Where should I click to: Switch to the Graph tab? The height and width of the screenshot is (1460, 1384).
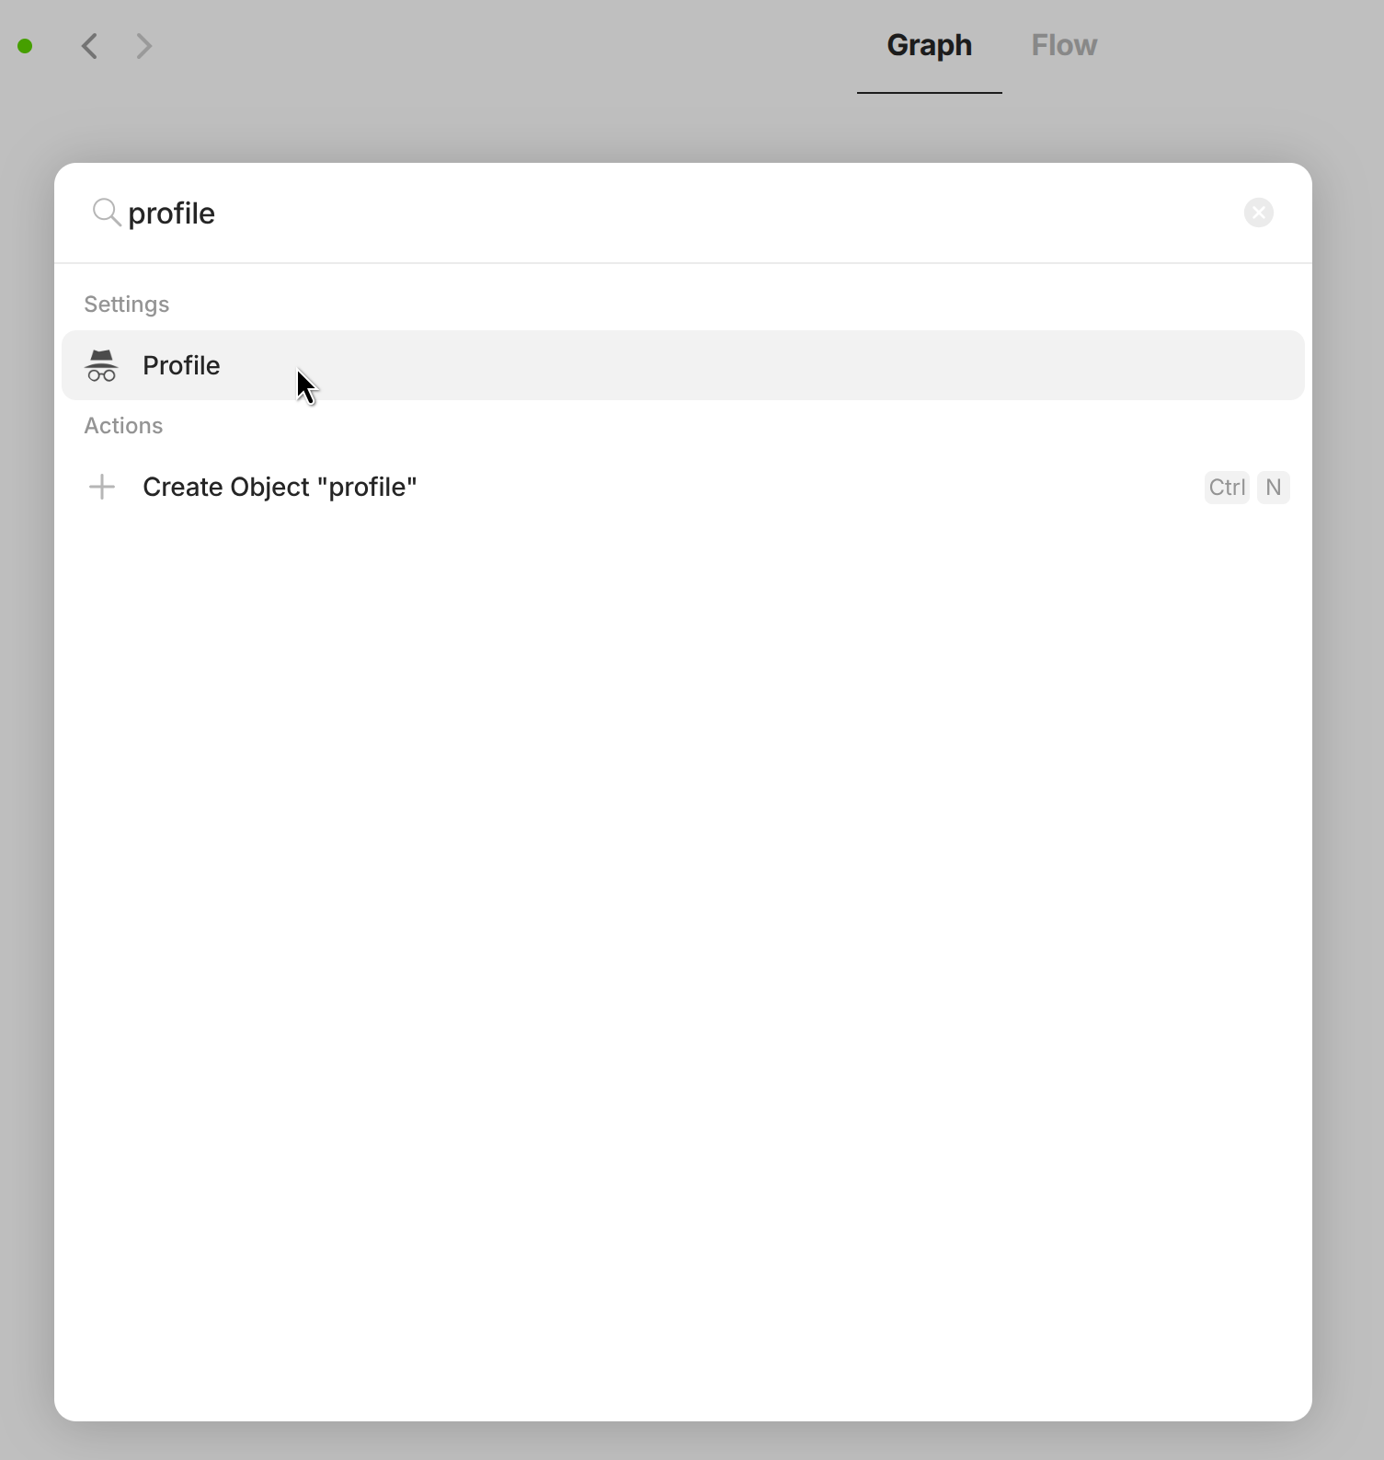(929, 45)
